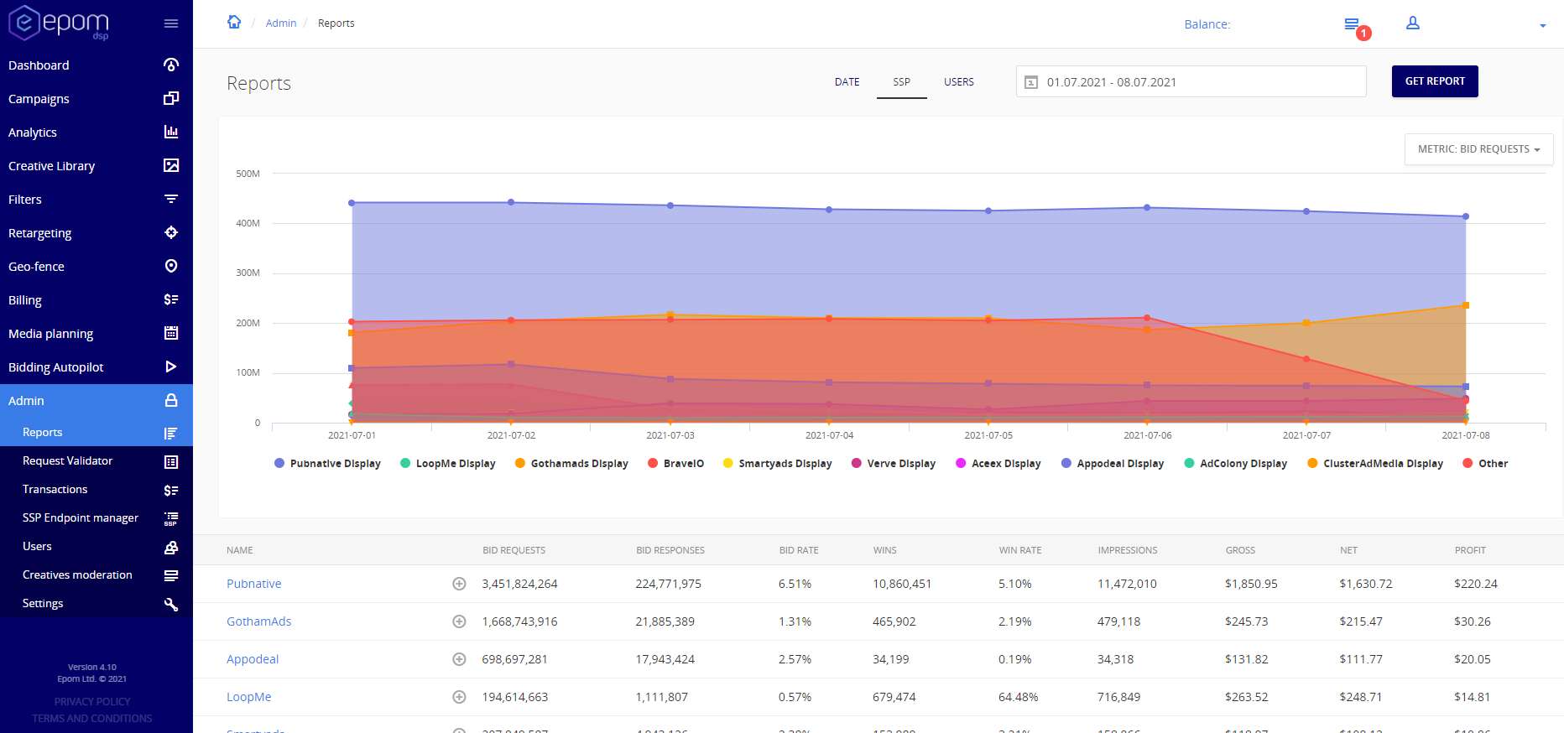
Task: Click the Campaigns copy icon
Action: click(171, 98)
